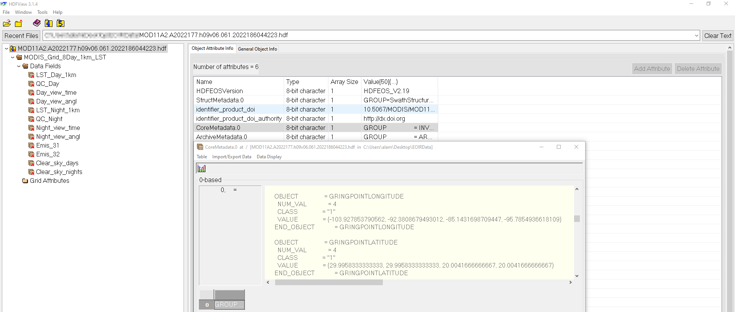Click the chart icon in CoreMetadata window
Image resolution: width=735 pixels, height=312 pixels.
click(x=202, y=168)
